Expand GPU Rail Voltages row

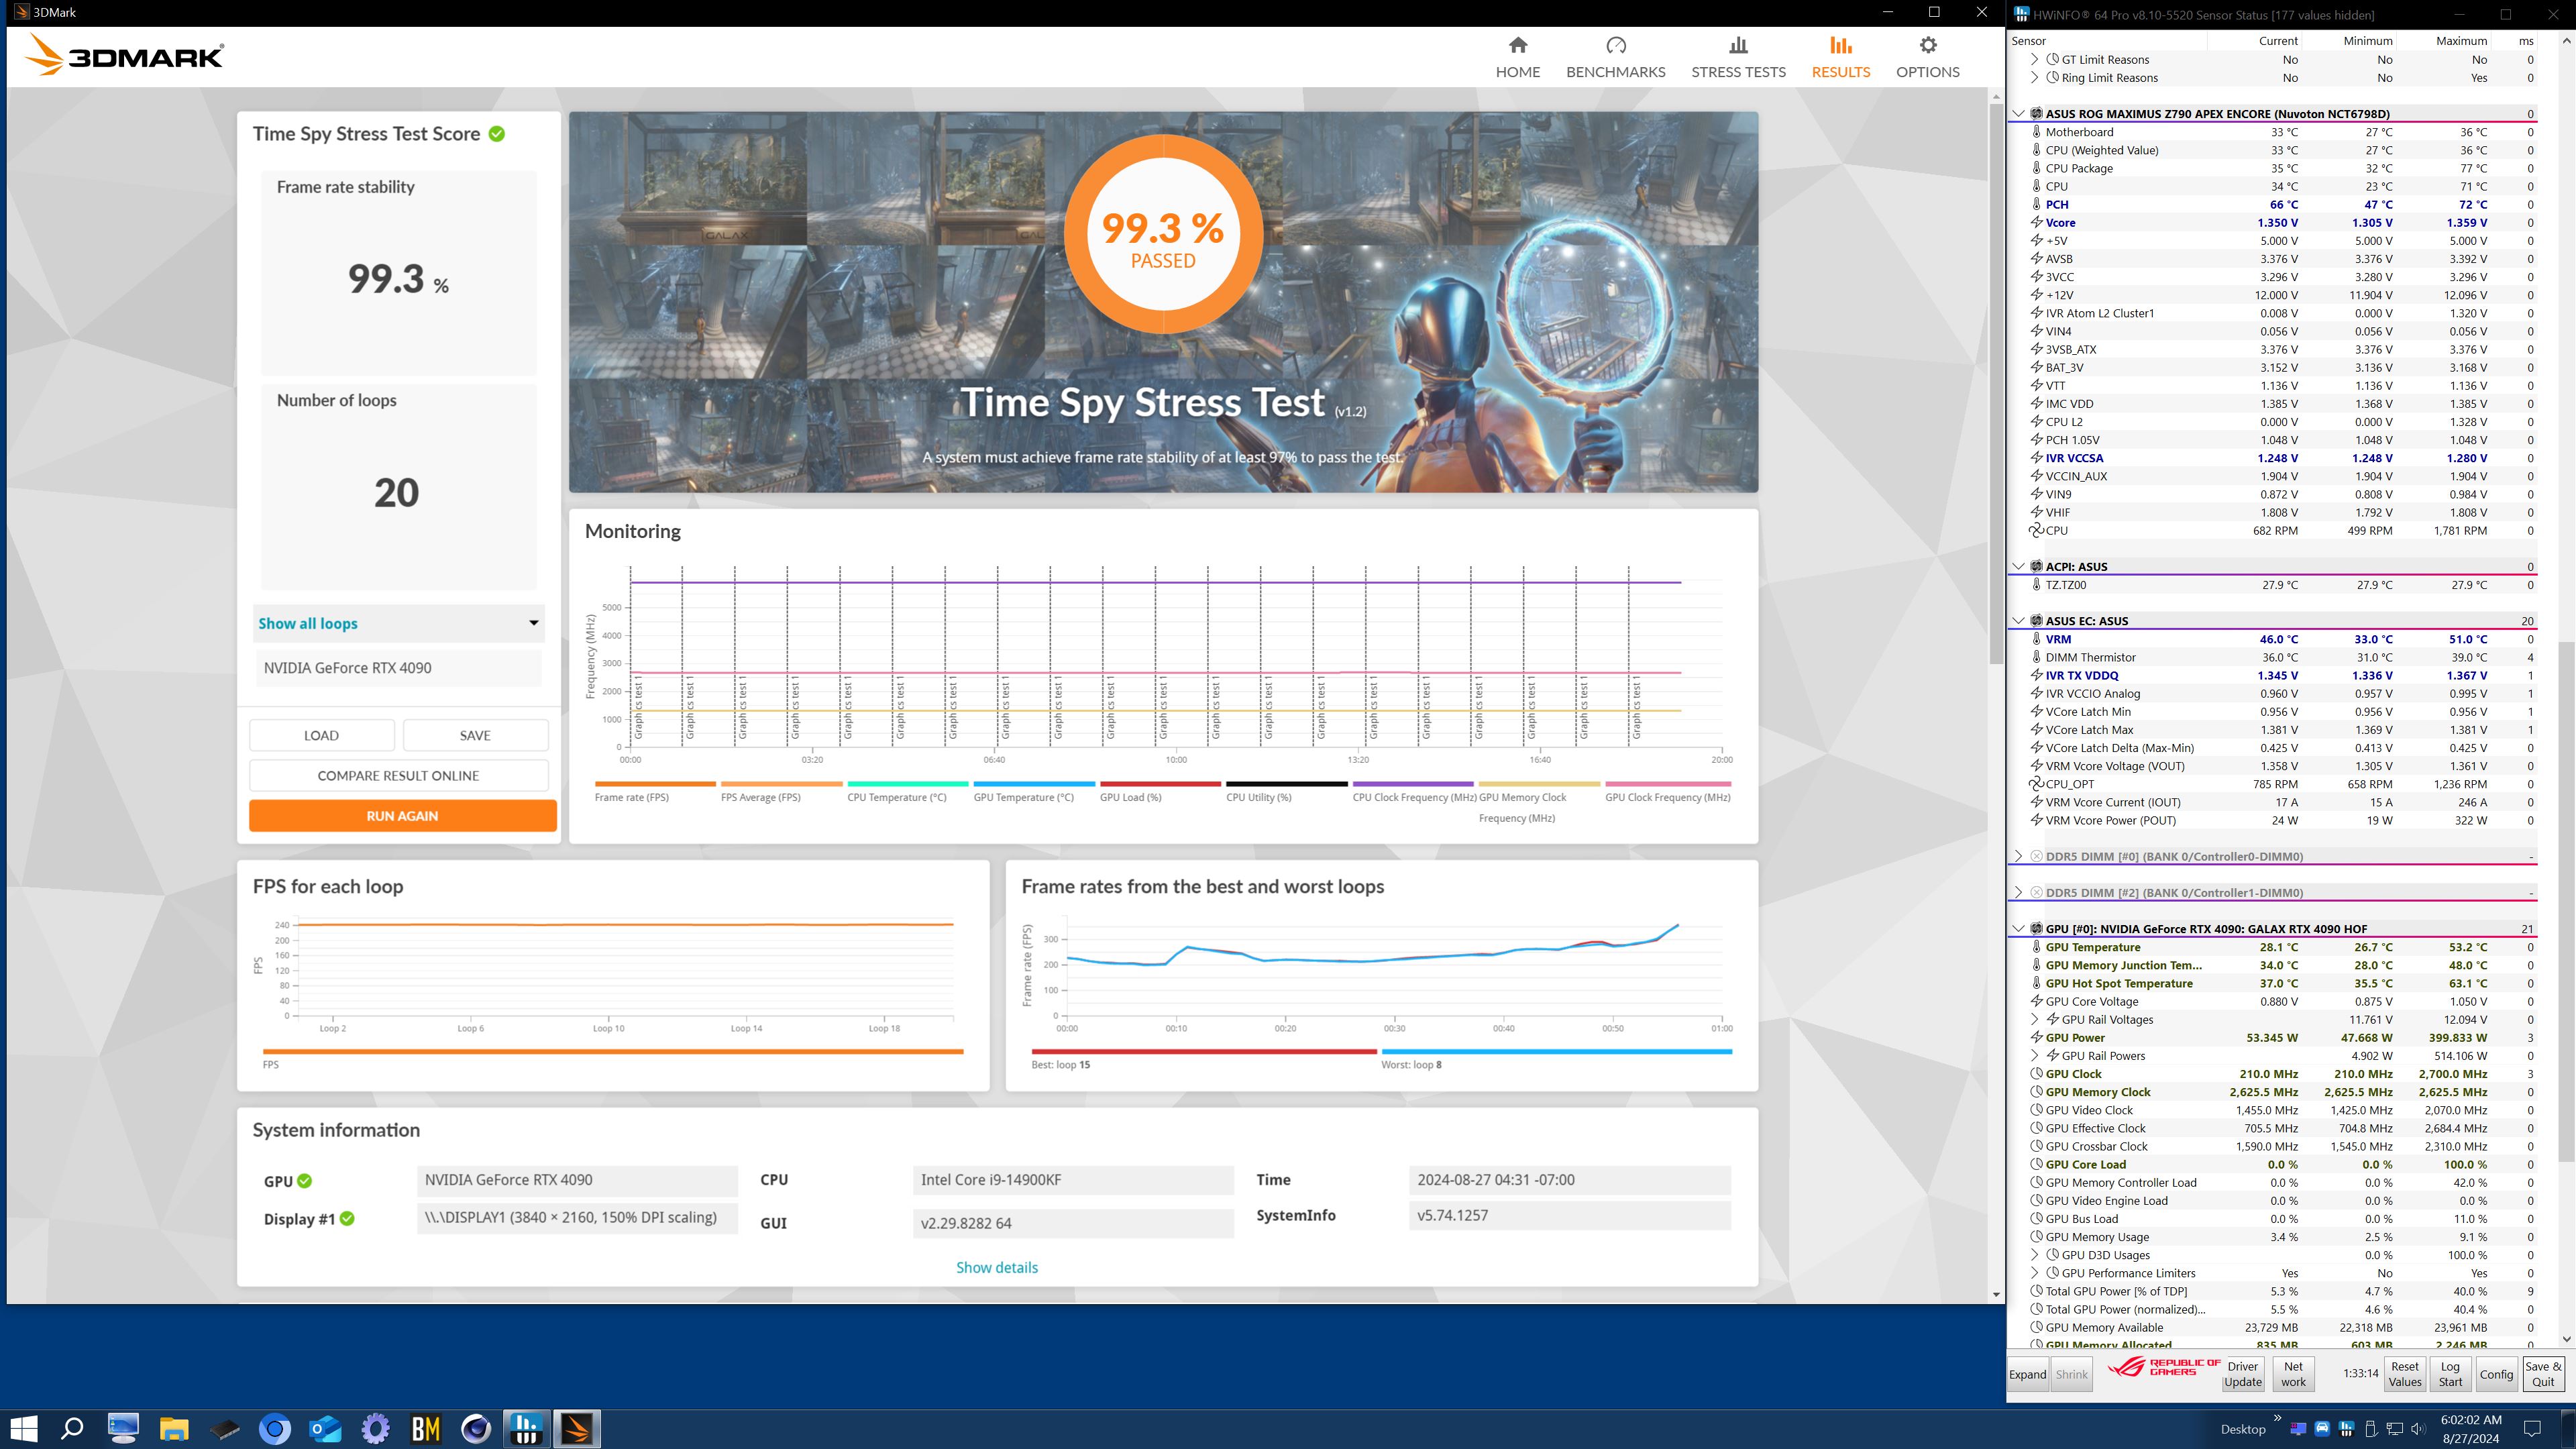[2034, 1019]
